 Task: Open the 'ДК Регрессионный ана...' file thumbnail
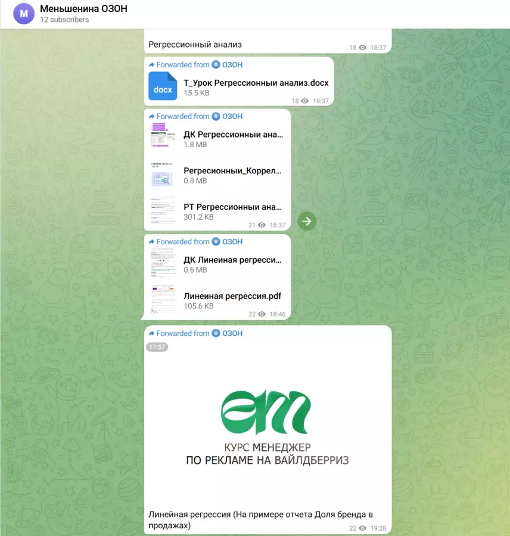[163, 135]
